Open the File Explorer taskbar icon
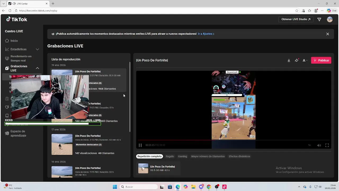This screenshot has height=191, width=339. pos(193,187)
